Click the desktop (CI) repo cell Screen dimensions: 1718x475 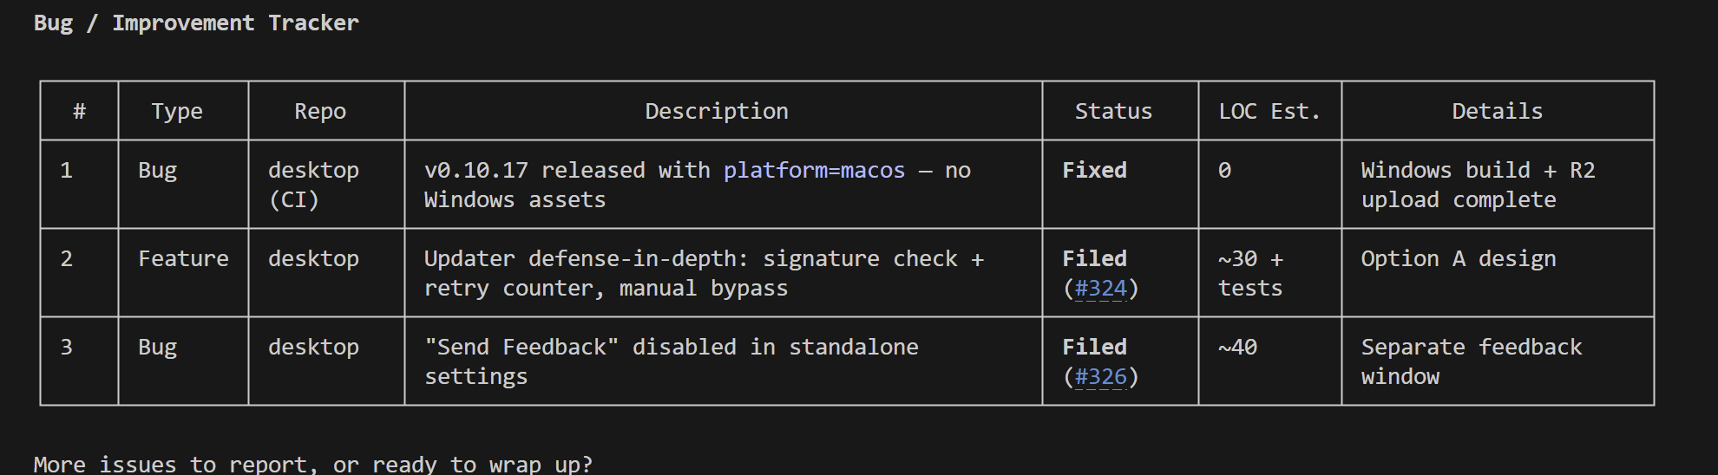pyautogui.click(x=313, y=185)
